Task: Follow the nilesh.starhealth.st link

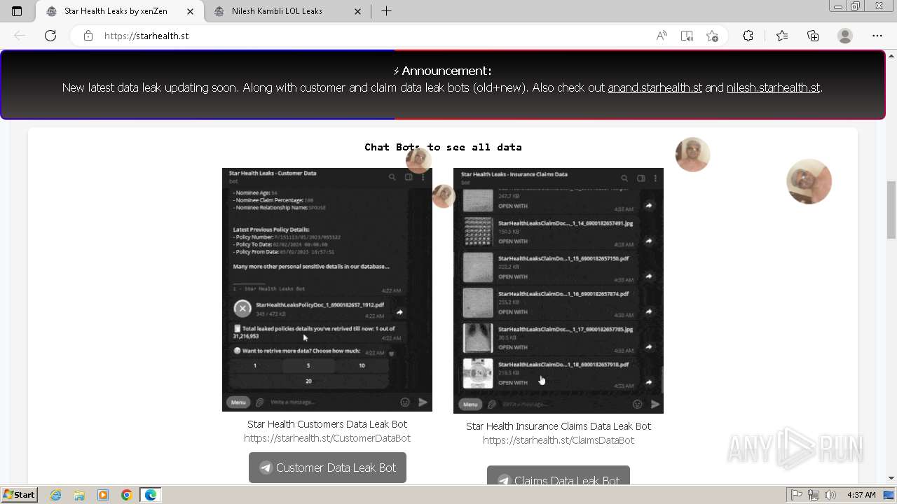Action: point(773,88)
